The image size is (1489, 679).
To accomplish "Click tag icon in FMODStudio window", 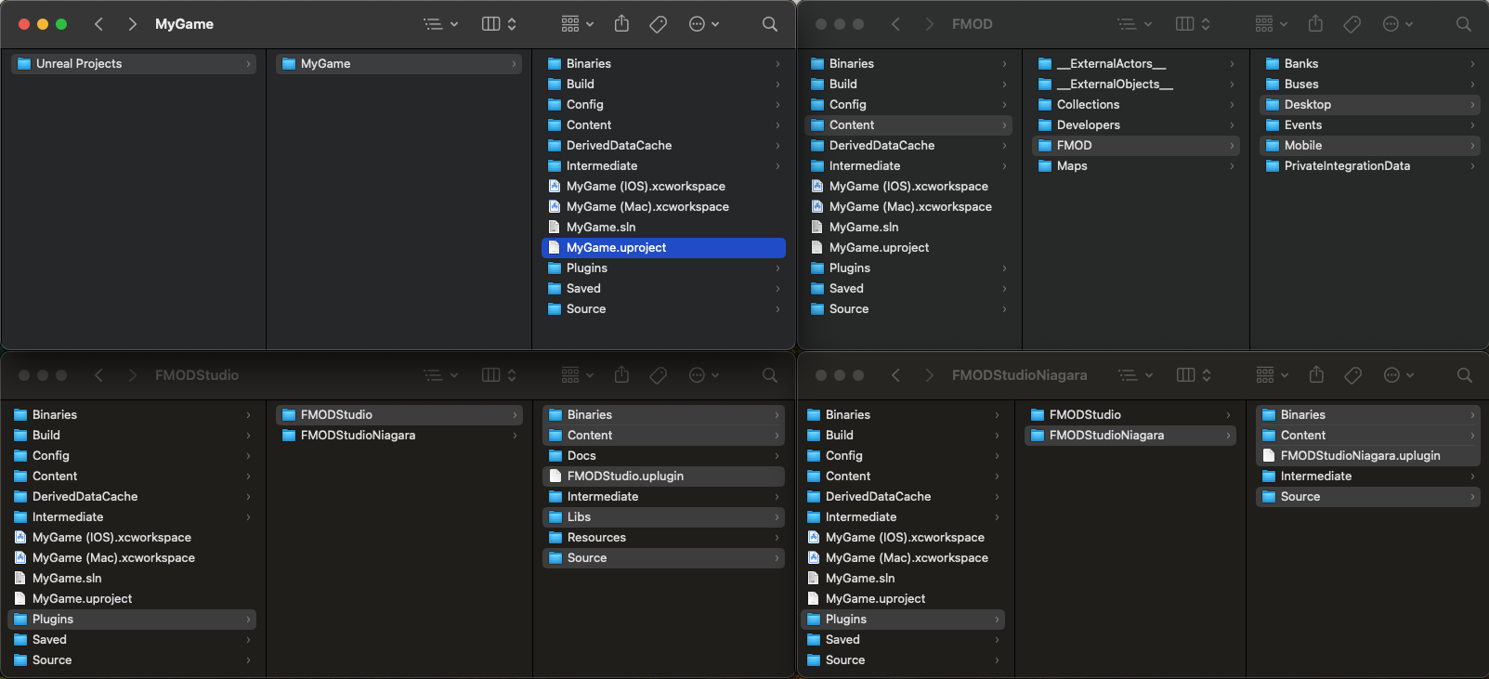I will (x=659, y=375).
